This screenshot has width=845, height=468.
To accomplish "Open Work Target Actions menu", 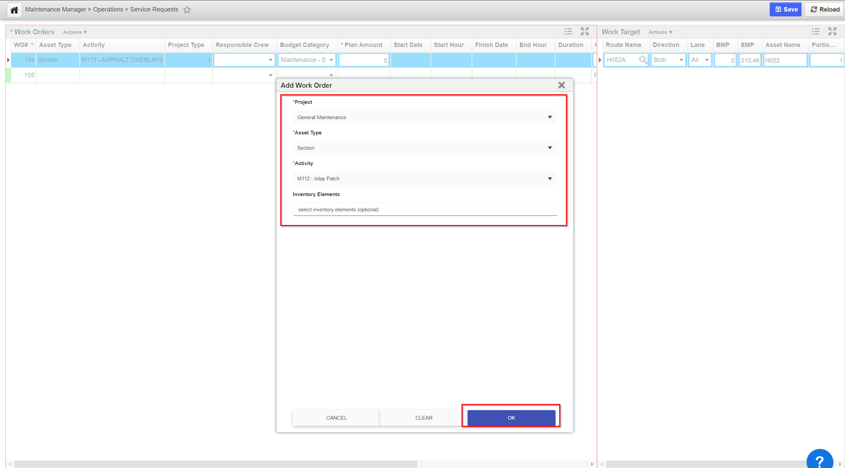I will [x=660, y=32].
